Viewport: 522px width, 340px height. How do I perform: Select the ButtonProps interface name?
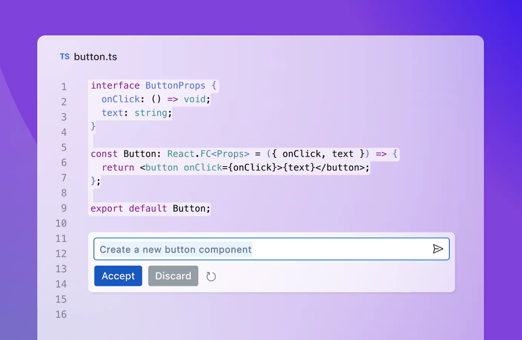(x=175, y=85)
